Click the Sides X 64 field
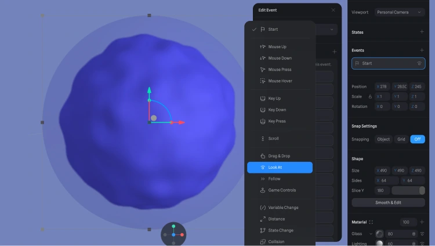This screenshot has height=246, width=435. pos(387,180)
